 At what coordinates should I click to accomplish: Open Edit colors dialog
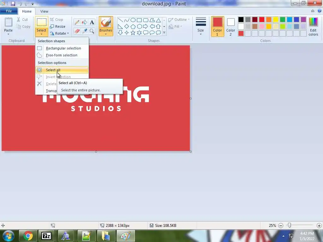point(313,27)
